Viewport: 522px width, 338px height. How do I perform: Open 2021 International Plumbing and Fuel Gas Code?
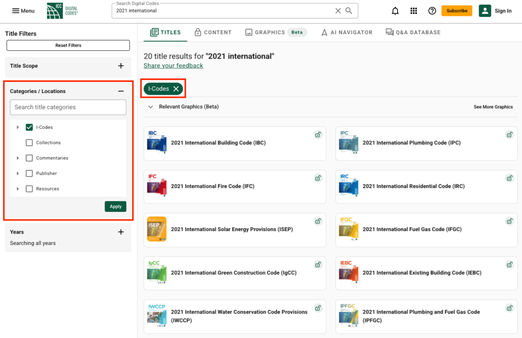(421, 316)
